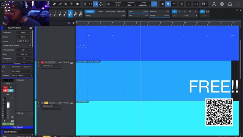This screenshot has width=243, height=137.
Task: Toggle Monitor in the channel strip
Action: [11, 91]
